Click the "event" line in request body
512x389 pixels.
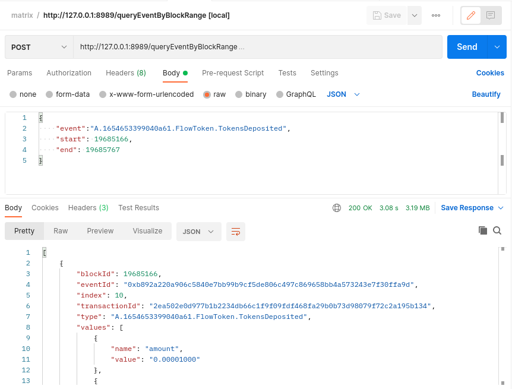click(x=173, y=128)
